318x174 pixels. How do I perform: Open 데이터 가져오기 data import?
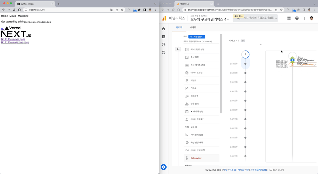tap(202, 119)
